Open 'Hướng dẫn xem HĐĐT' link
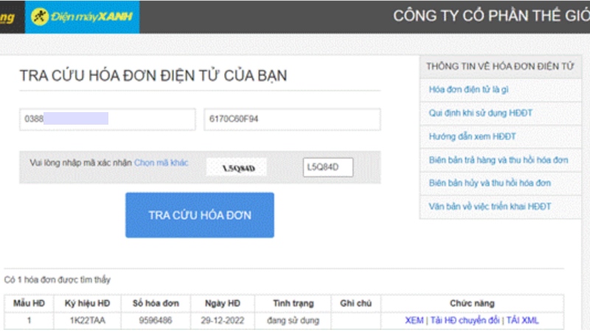 tap(472, 136)
